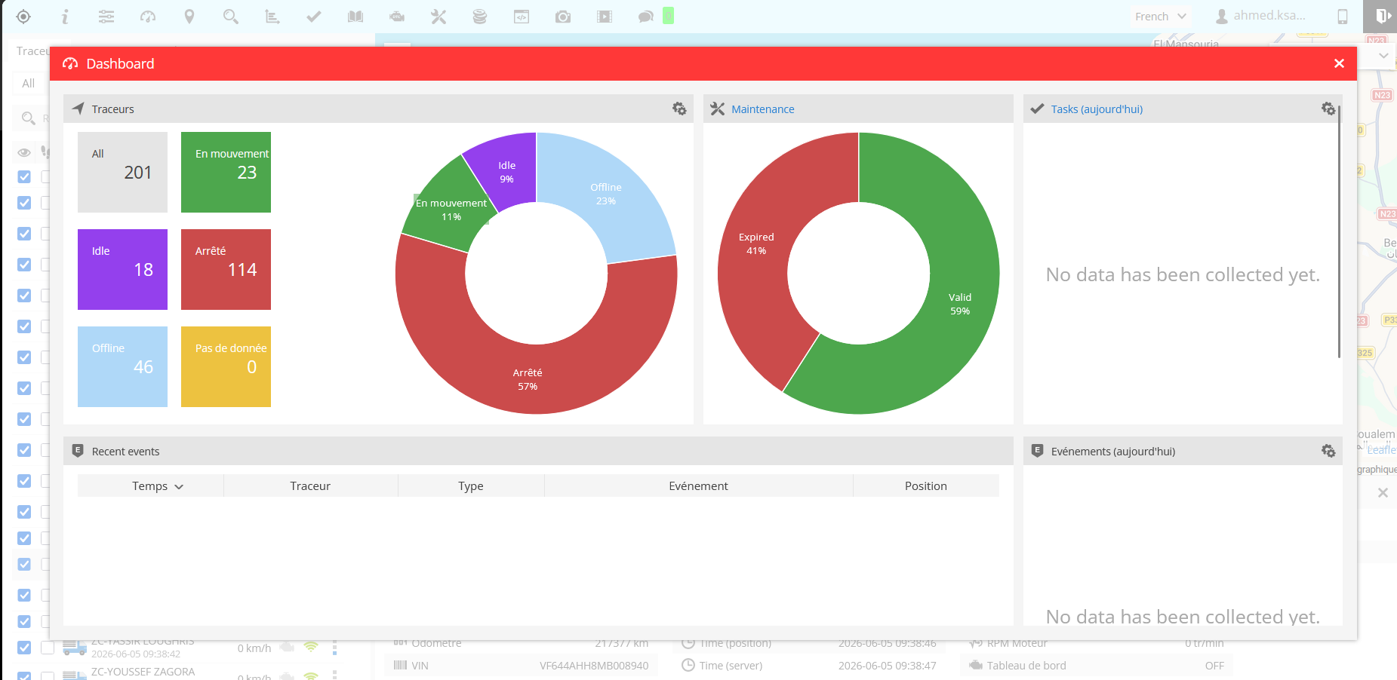Open the sliders settings icon in toolbar
Viewport: 1397px width, 680px height.
pyautogui.click(x=106, y=17)
